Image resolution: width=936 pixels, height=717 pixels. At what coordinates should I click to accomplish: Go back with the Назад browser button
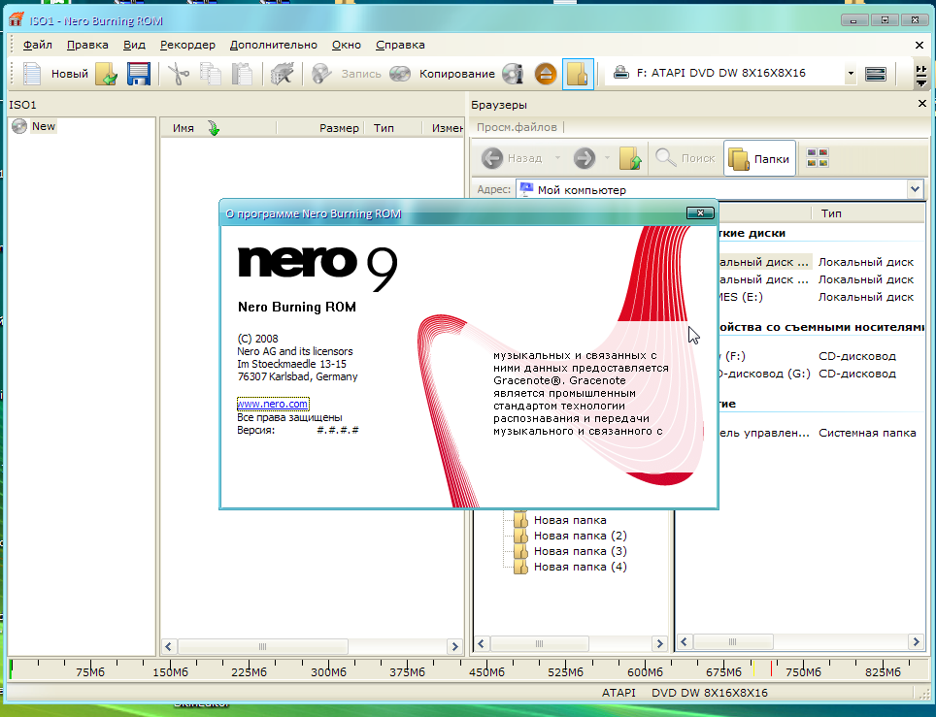point(512,158)
